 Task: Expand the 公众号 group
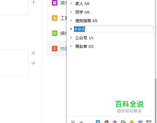(x=71, y=38)
